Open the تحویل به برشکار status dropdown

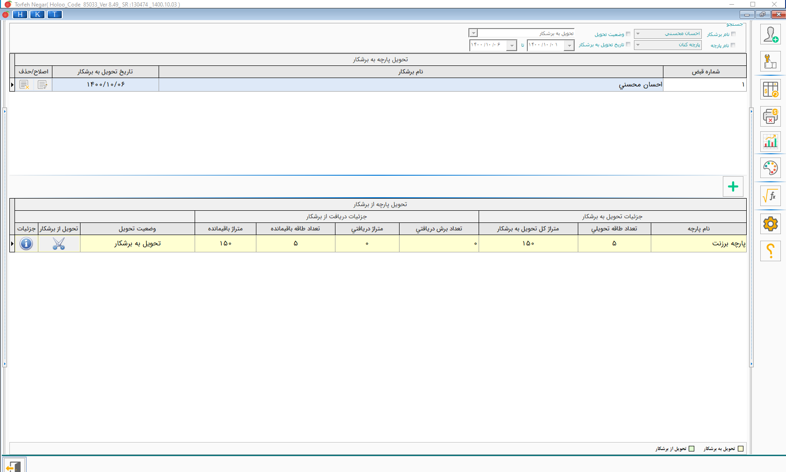pos(473,33)
